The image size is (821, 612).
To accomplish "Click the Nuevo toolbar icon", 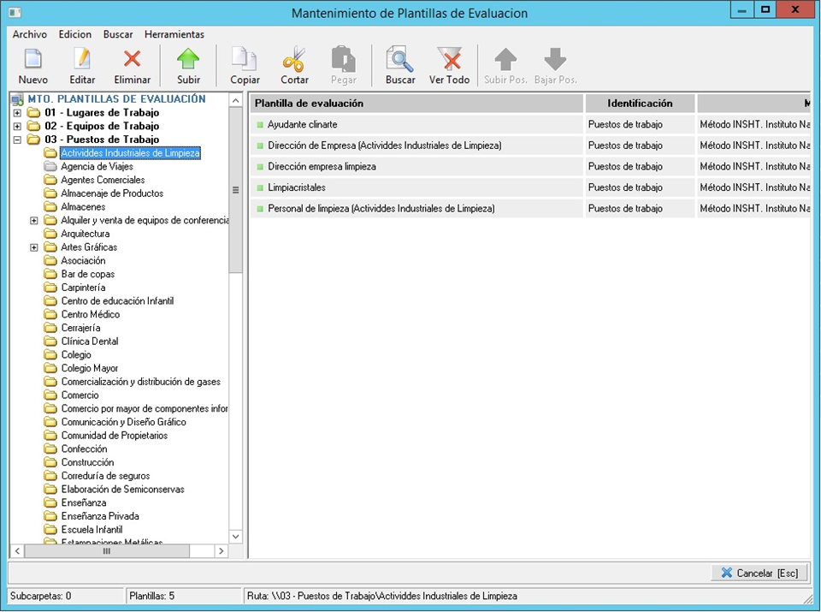I will coord(32,60).
